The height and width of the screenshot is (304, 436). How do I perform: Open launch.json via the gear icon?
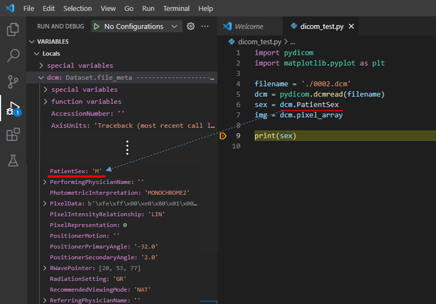tap(191, 27)
